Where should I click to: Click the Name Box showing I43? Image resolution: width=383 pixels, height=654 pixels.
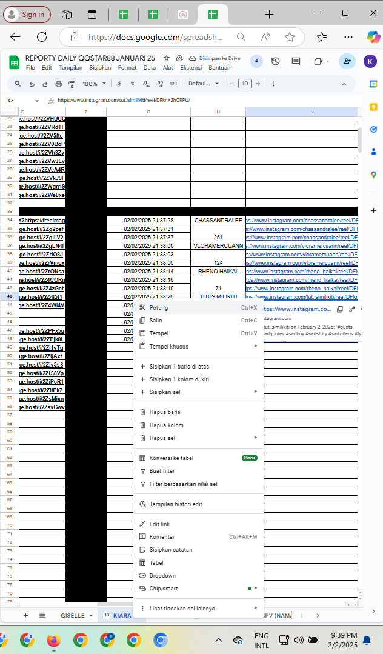coord(22,101)
